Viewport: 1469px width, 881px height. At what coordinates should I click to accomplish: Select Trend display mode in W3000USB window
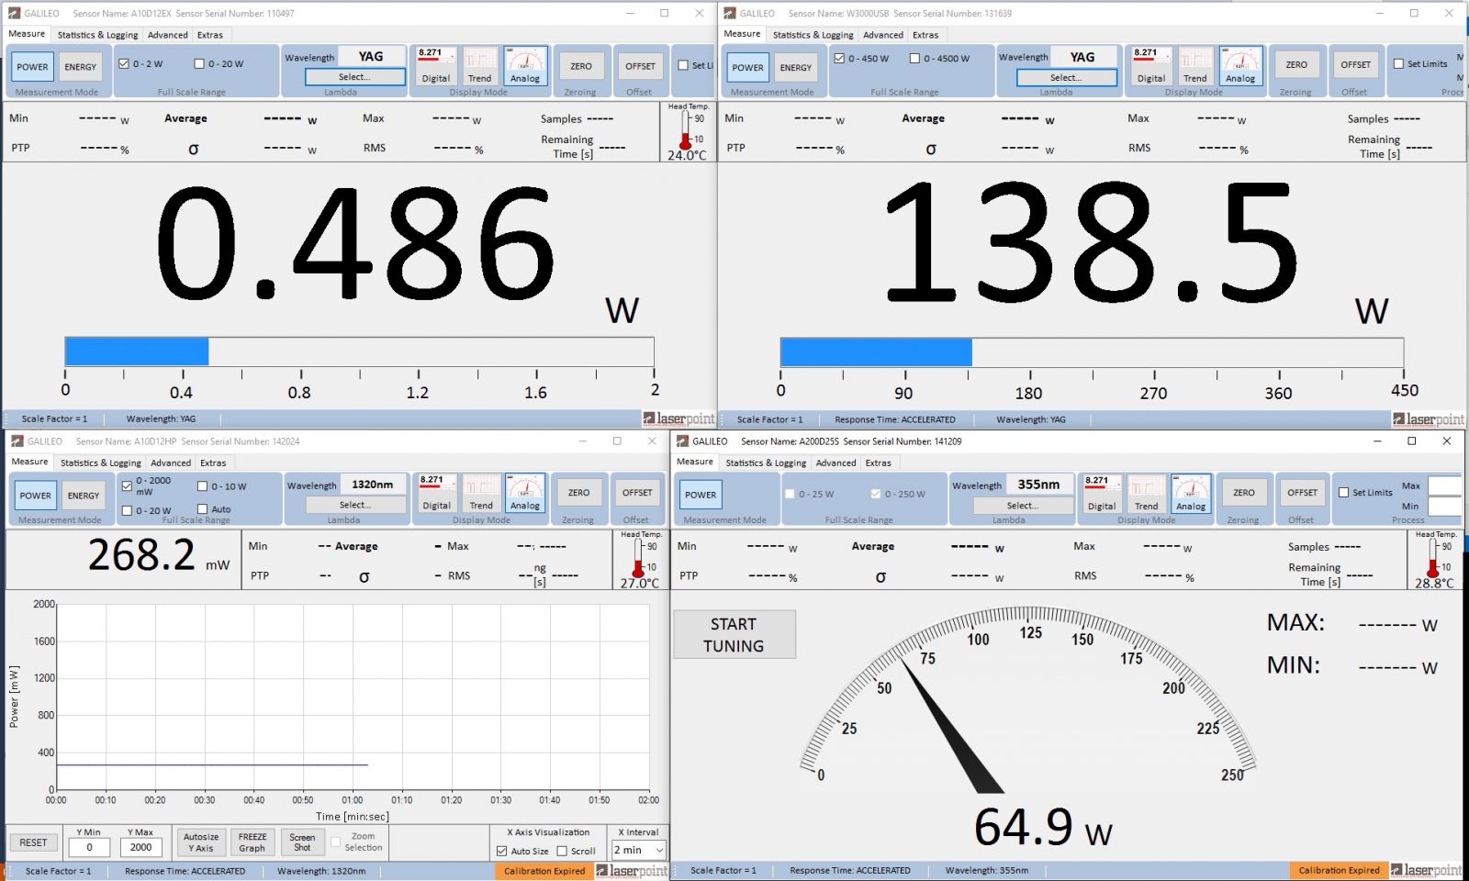pyautogui.click(x=1195, y=65)
